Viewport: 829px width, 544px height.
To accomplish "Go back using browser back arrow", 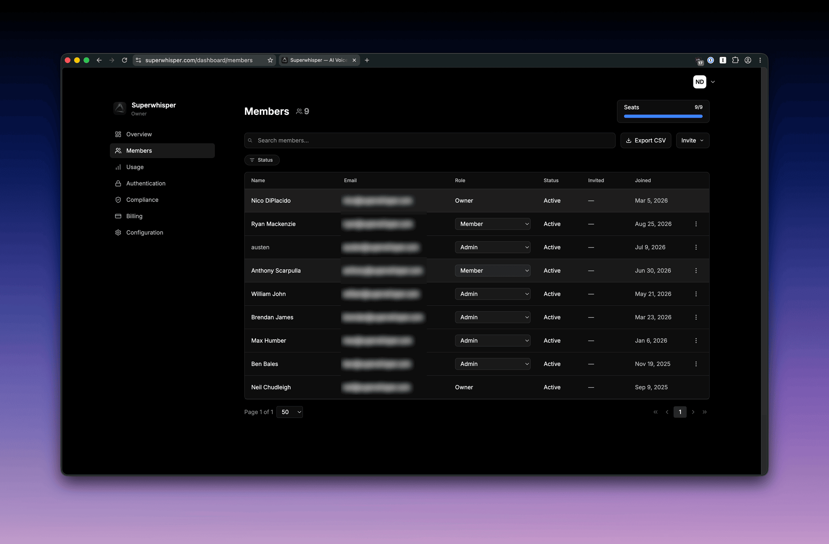I will (x=99, y=60).
